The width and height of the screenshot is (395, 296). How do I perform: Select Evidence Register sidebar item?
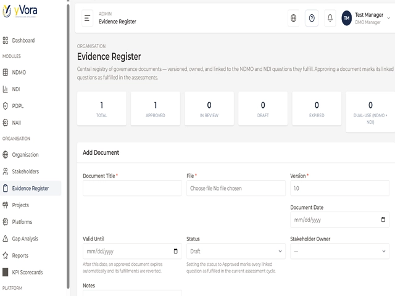click(x=31, y=188)
